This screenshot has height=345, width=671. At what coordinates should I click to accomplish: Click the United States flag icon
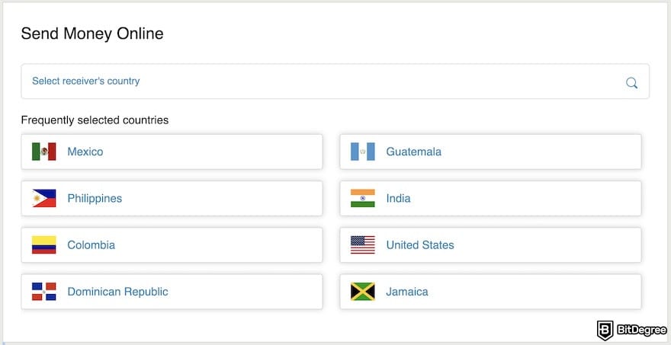click(x=363, y=245)
